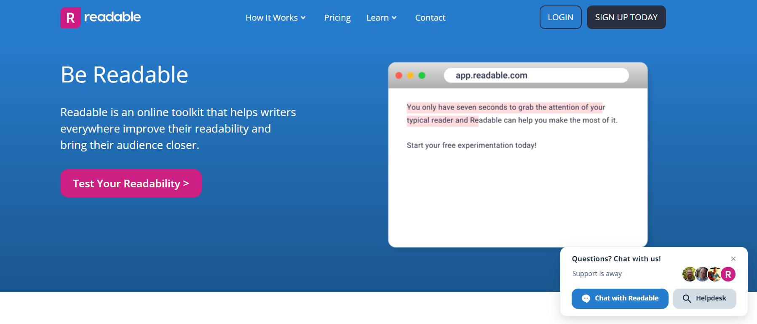Click the pink R logo icon
Screen dimensions: 757x324
point(70,18)
